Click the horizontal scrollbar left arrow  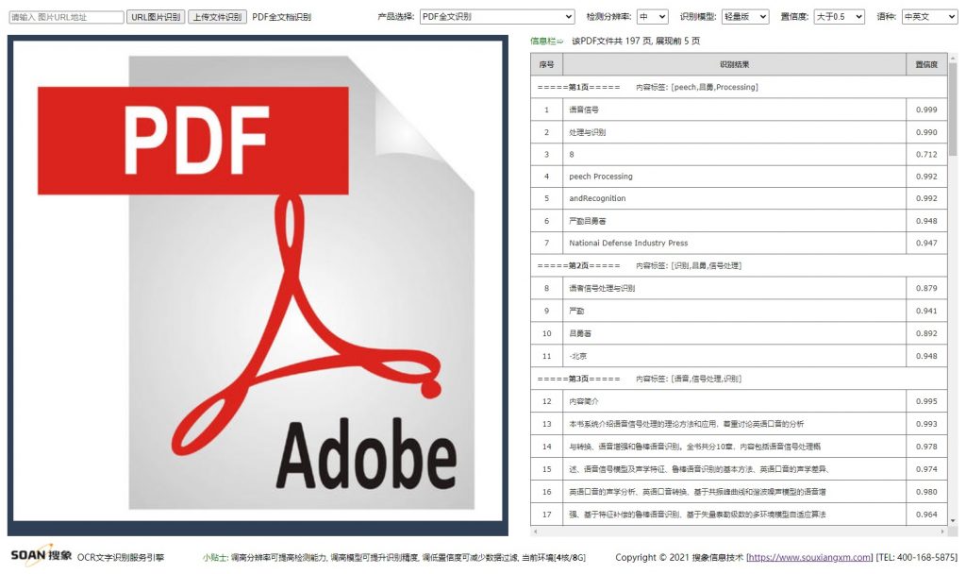[535, 531]
